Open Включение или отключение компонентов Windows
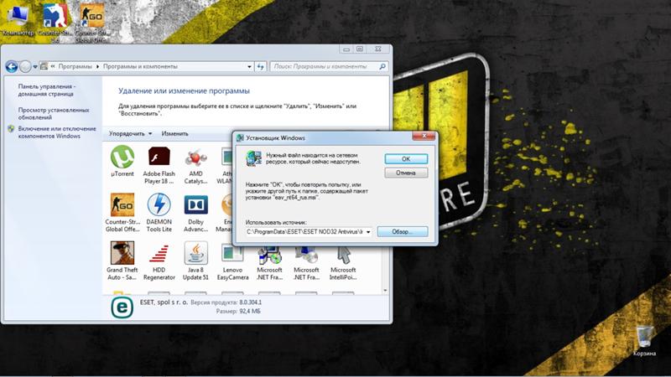The width and height of the screenshot is (671, 377). tap(57, 132)
